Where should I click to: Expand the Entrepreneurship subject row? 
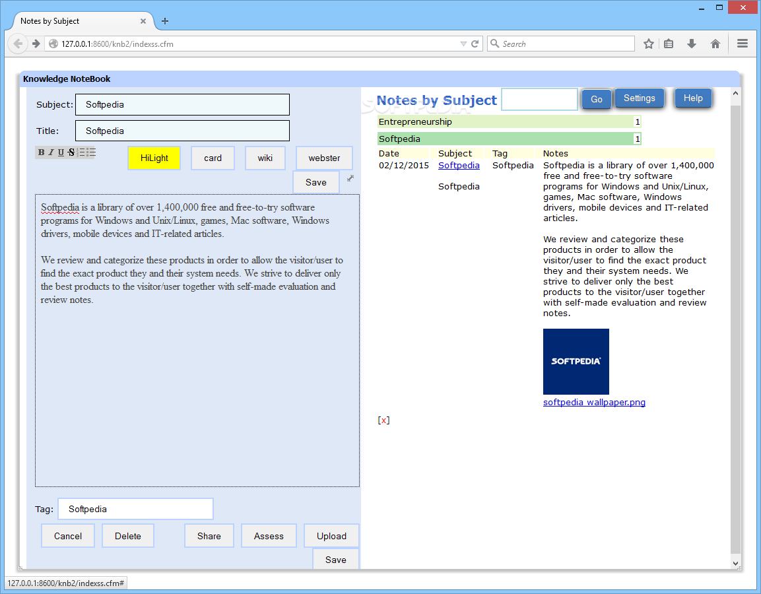click(509, 122)
